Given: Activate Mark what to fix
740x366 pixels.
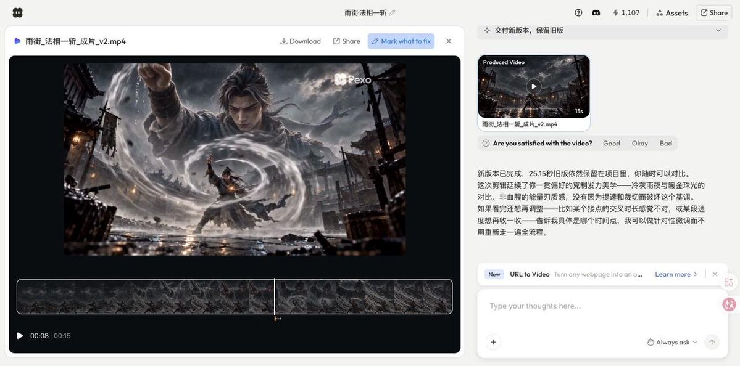Looking at the screenshot, I should [x=401, y=41].
